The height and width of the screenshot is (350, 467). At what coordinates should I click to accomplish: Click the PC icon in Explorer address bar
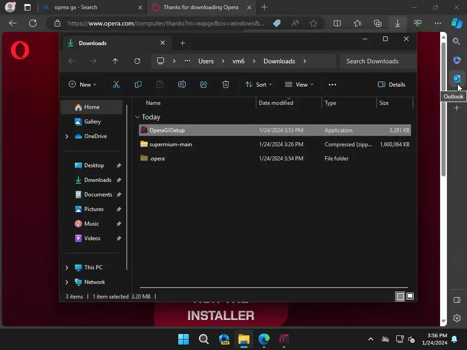tap(161, 61)
